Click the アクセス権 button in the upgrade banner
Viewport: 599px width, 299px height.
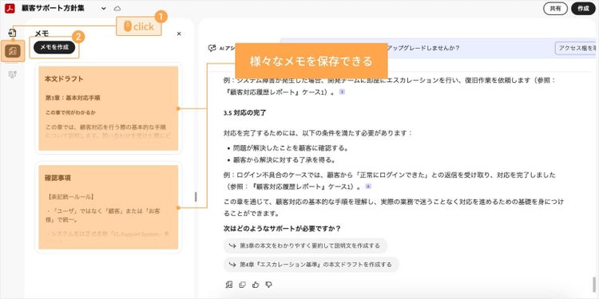575,48
